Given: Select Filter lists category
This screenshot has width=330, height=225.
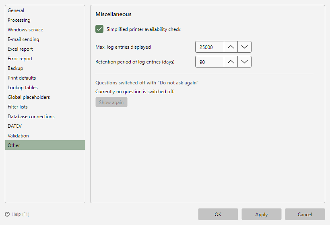Looking at the screenshot, I should (x=45, y=107).
